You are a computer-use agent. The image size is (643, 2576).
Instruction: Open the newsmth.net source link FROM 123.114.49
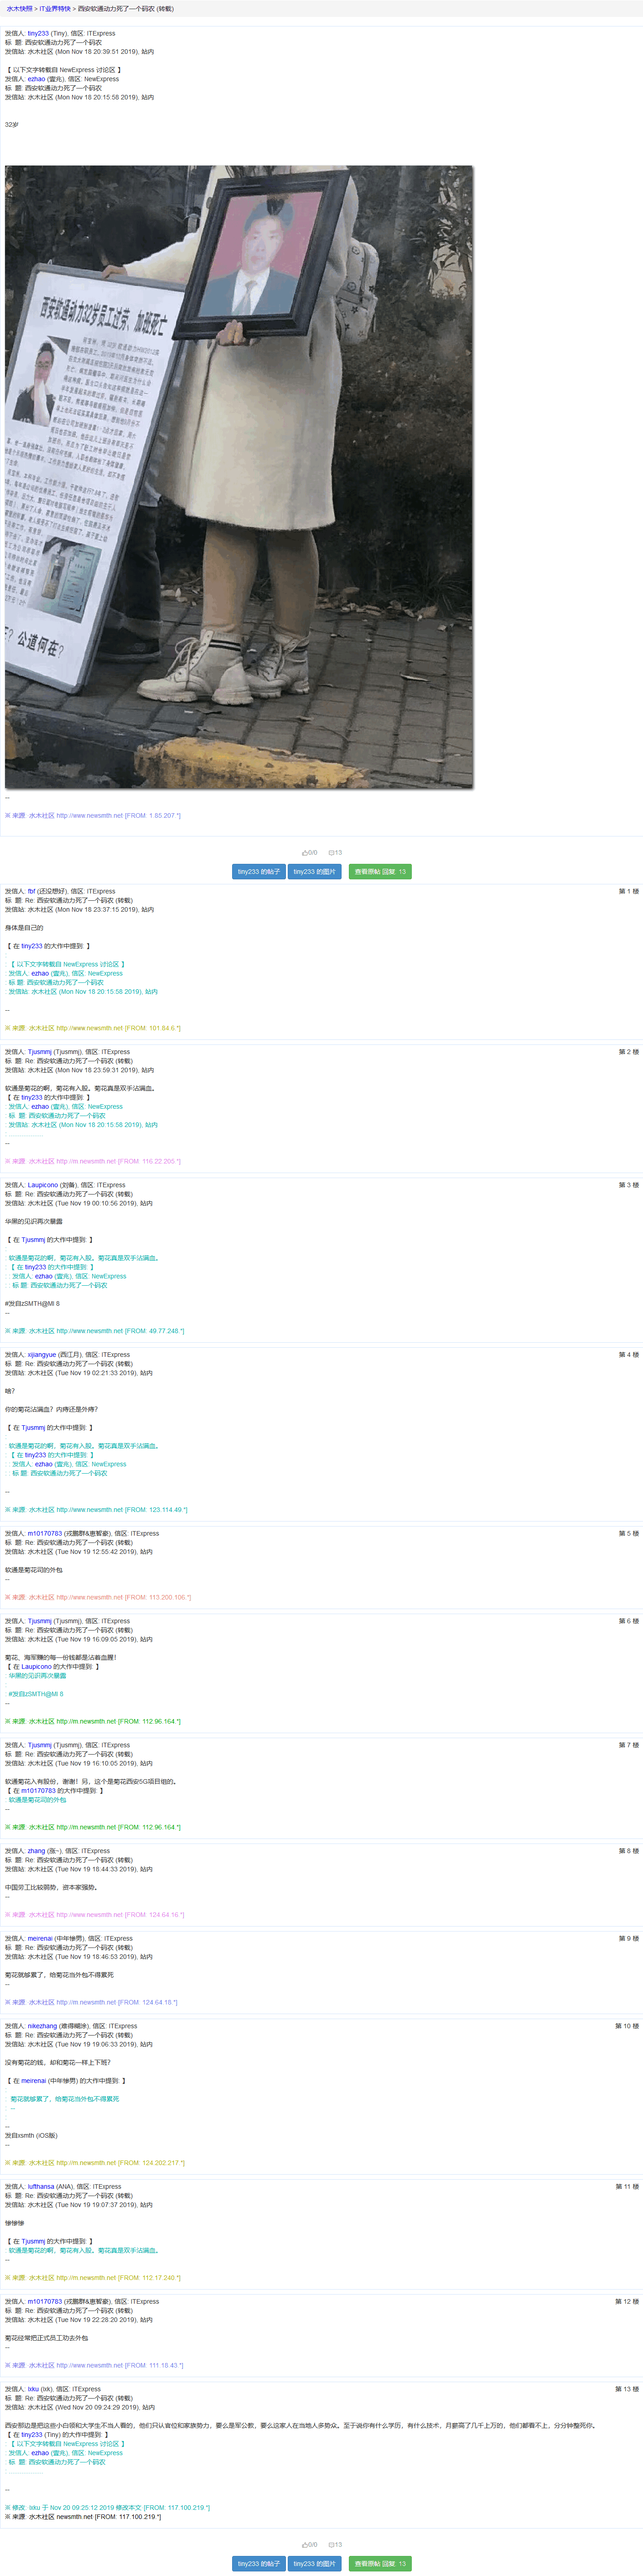(x=89, y=1510)
